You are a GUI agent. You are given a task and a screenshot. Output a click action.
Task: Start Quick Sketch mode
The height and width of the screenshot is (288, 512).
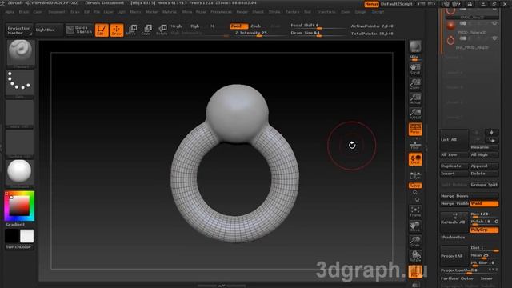coord(79,30)
